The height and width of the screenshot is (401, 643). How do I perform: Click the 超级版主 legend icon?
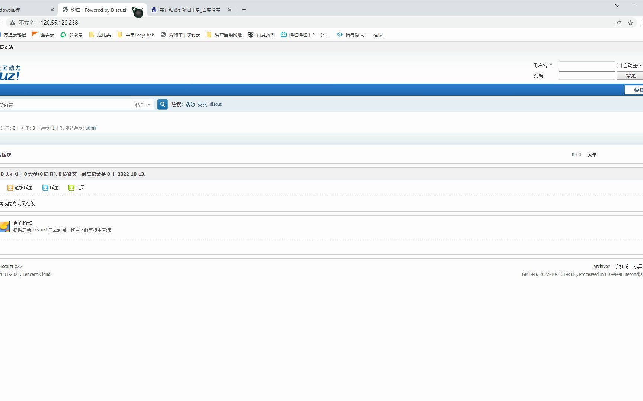tap(10, 188)
